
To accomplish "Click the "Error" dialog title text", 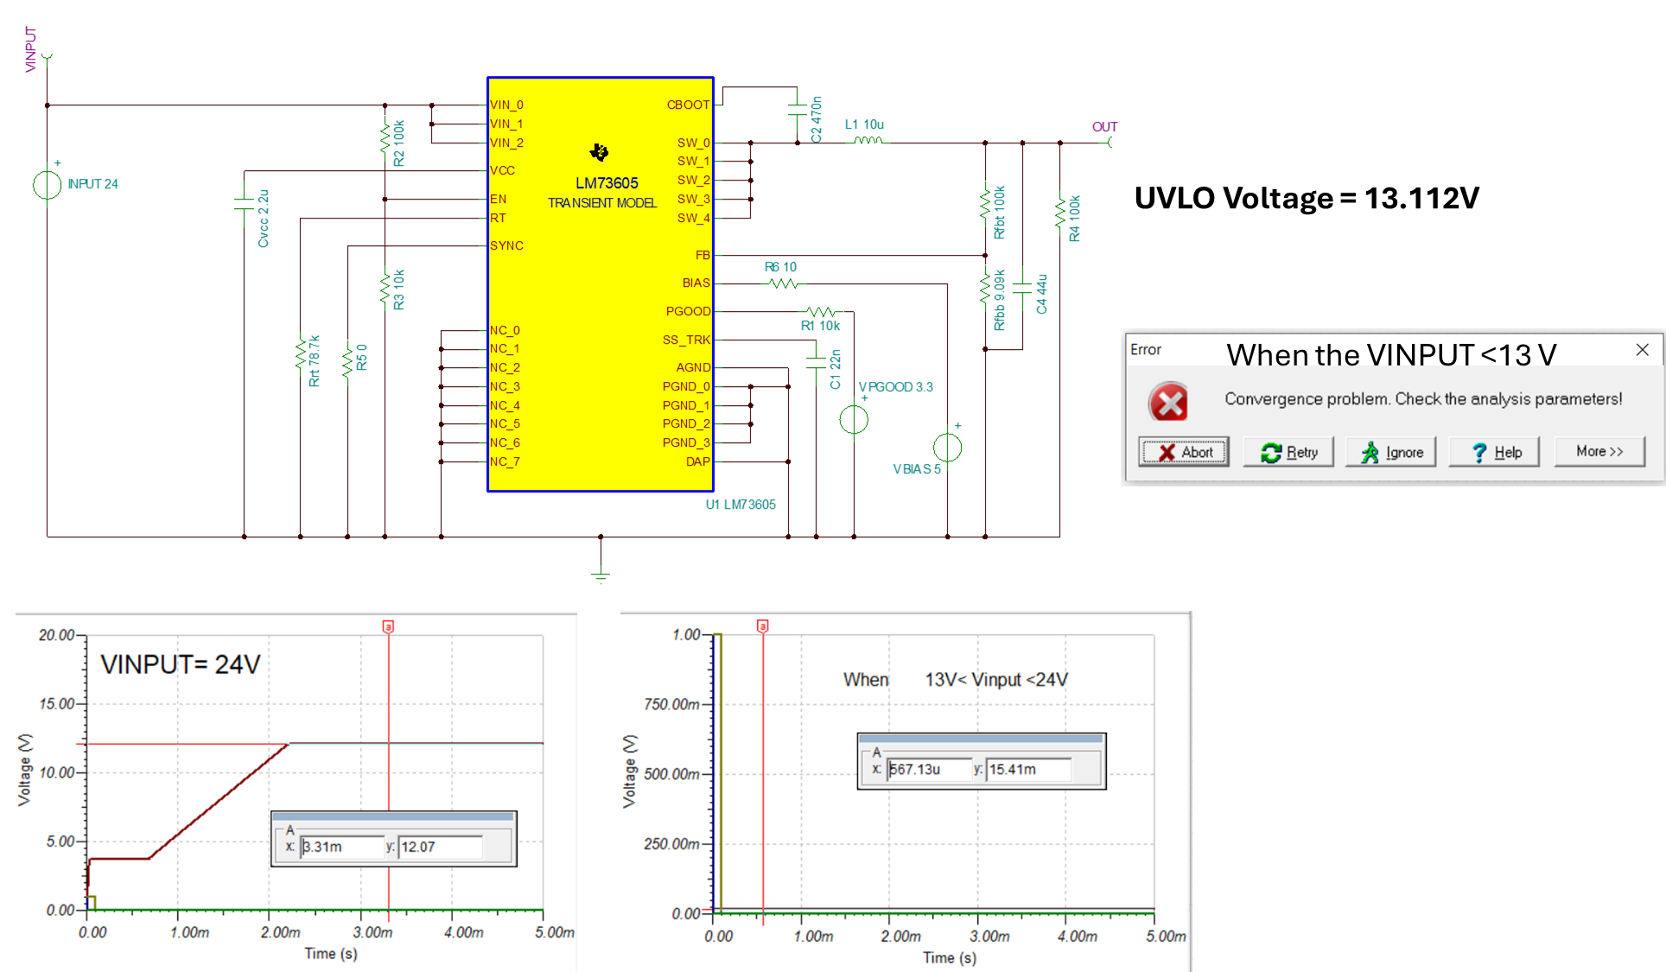I will [1146, 350].
